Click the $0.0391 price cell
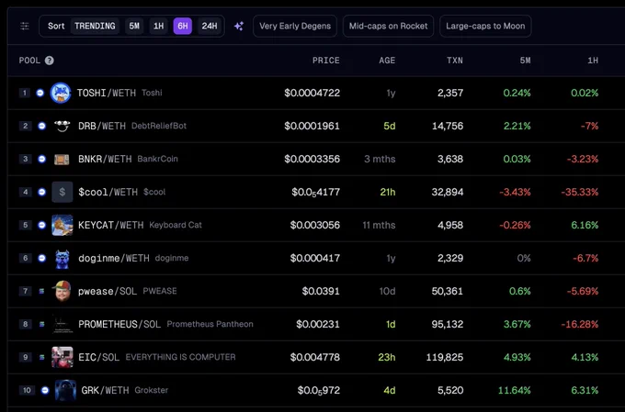 tap(321, 291)
